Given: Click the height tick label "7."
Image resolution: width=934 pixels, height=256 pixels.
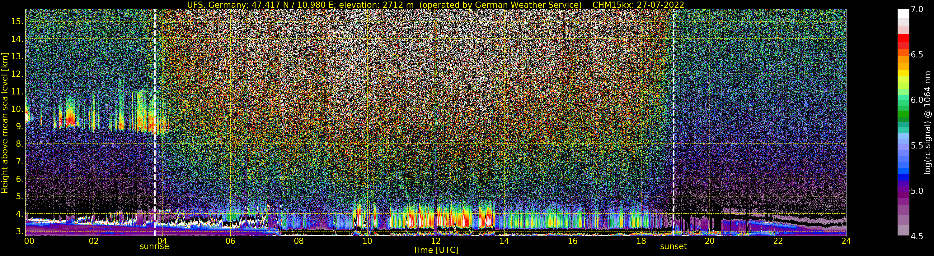Looking at the screenshot, I should [x=19, y=162].
